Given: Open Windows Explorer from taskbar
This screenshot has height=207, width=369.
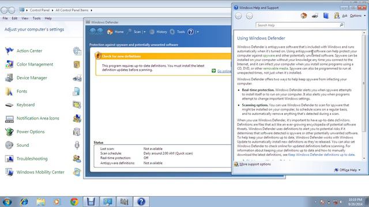Looking at the screenshot, I should 41,202.
